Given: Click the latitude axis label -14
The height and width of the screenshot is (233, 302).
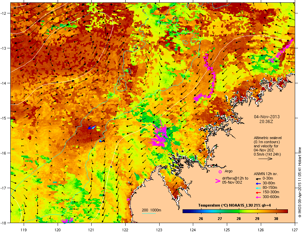Looking at the screenshot, I should [x=3, y=83].
